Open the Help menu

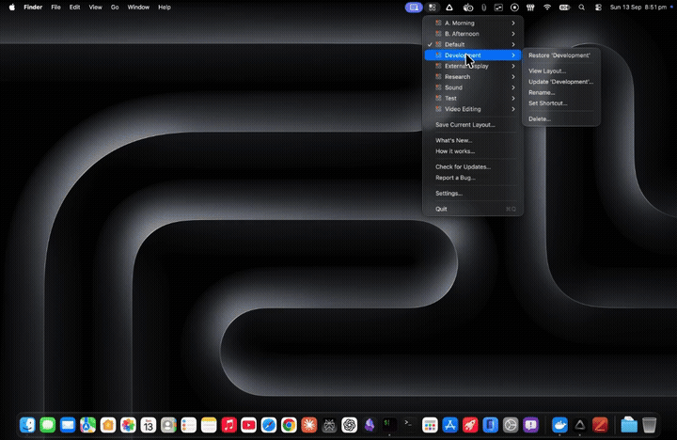(164, 8)
